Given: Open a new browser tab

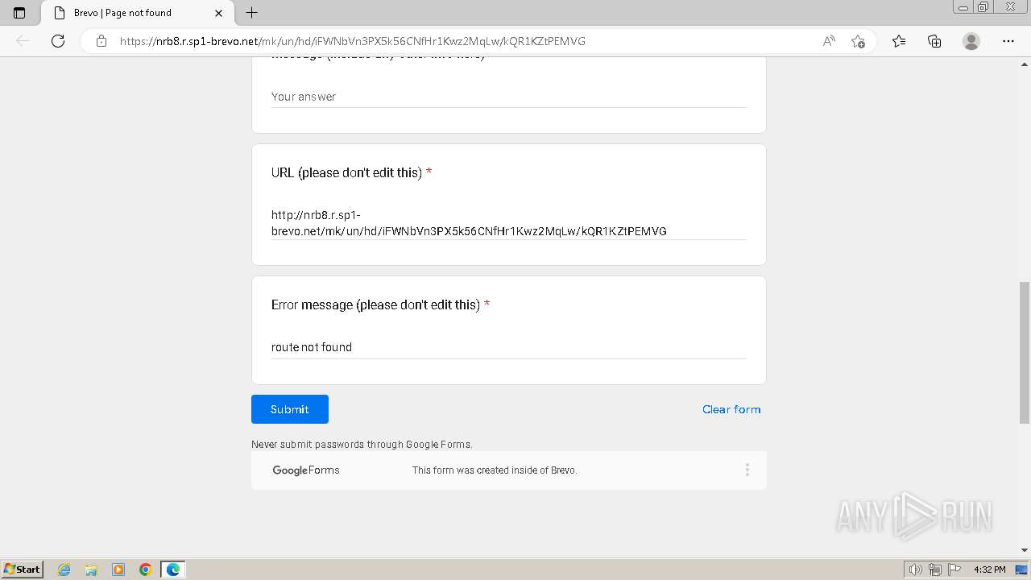Looking at the screenshot, I should click(251, 13).
